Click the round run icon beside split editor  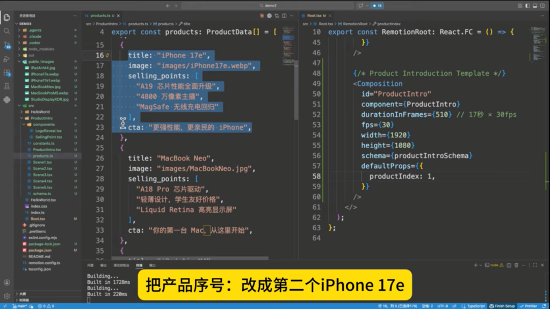tap(270, 16)
